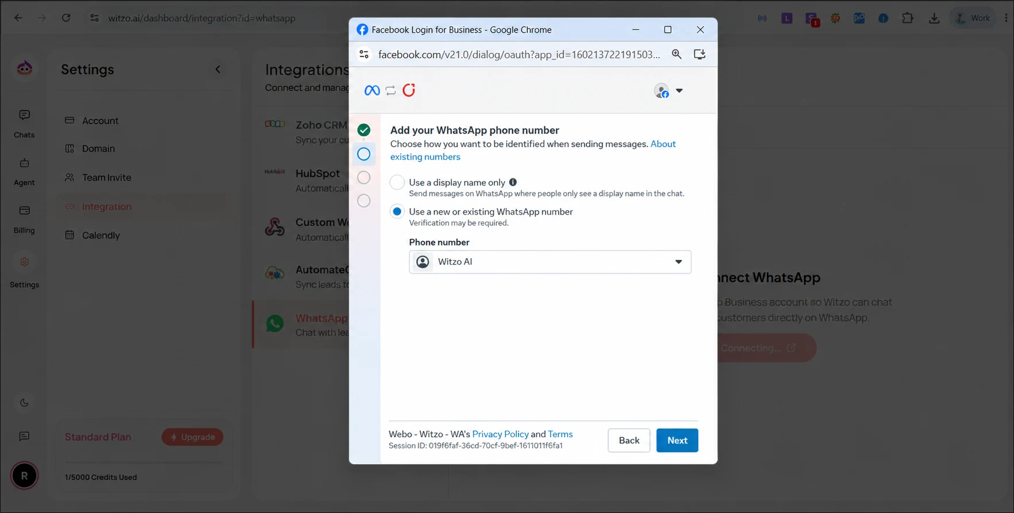
Task: Click the zoom magnifier in popup address bar
Action: [x=677, y=54]
